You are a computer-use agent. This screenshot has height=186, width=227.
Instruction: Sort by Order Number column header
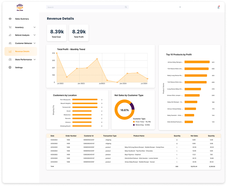click(71, 136)
